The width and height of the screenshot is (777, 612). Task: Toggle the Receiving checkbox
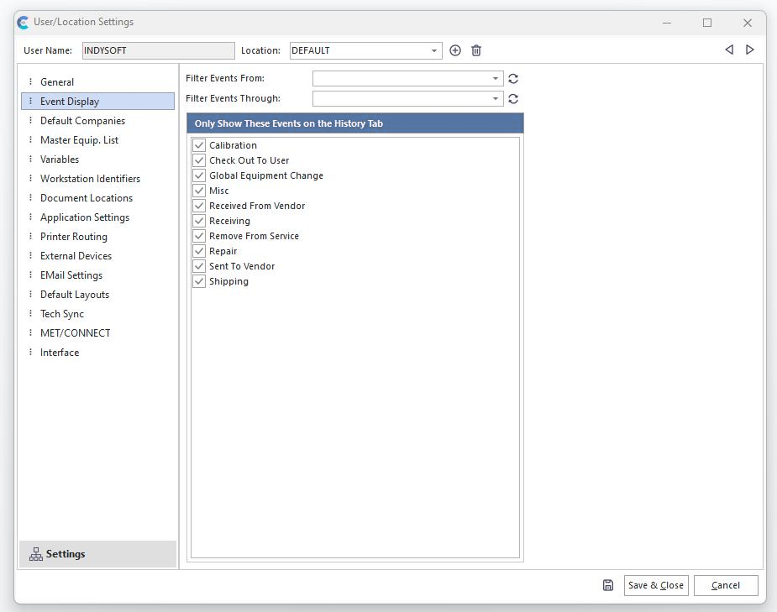pos(199,221)
